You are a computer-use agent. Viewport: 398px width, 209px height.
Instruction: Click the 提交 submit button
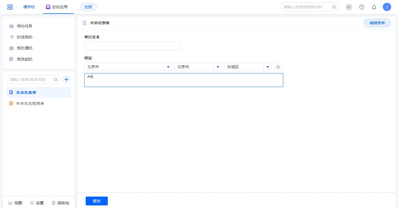[x=96, y=201]
